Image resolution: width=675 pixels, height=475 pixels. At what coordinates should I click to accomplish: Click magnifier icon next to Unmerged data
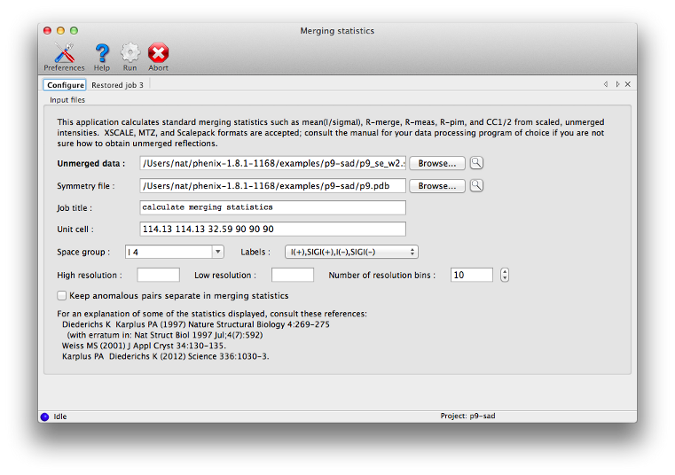[476, 163]
